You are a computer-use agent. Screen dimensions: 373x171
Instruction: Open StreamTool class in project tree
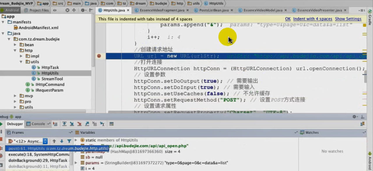tap(52, 79)
